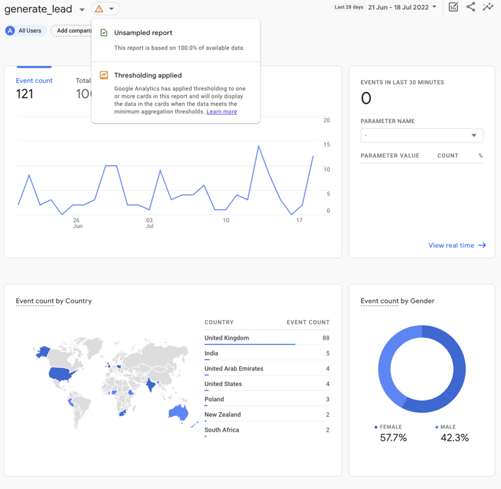Click the Event count by Gender title
This screenshot has height=489, width=501.
(x=398, y=301)
